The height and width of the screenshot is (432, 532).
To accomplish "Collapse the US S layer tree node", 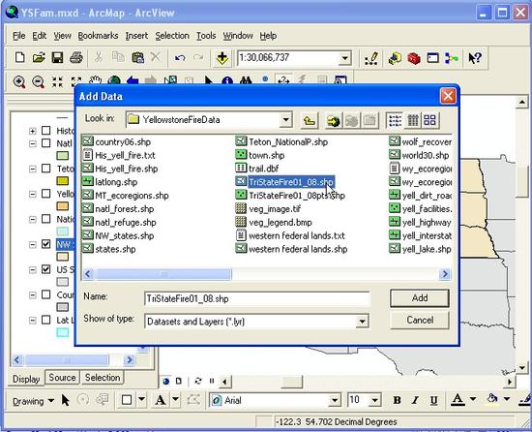I will [32, 269].
